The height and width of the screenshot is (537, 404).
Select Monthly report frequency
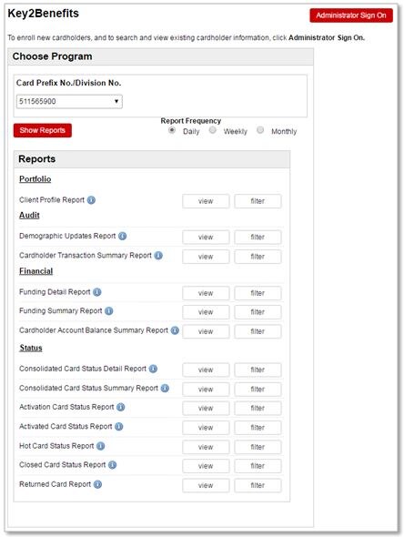tap(260, 130)
